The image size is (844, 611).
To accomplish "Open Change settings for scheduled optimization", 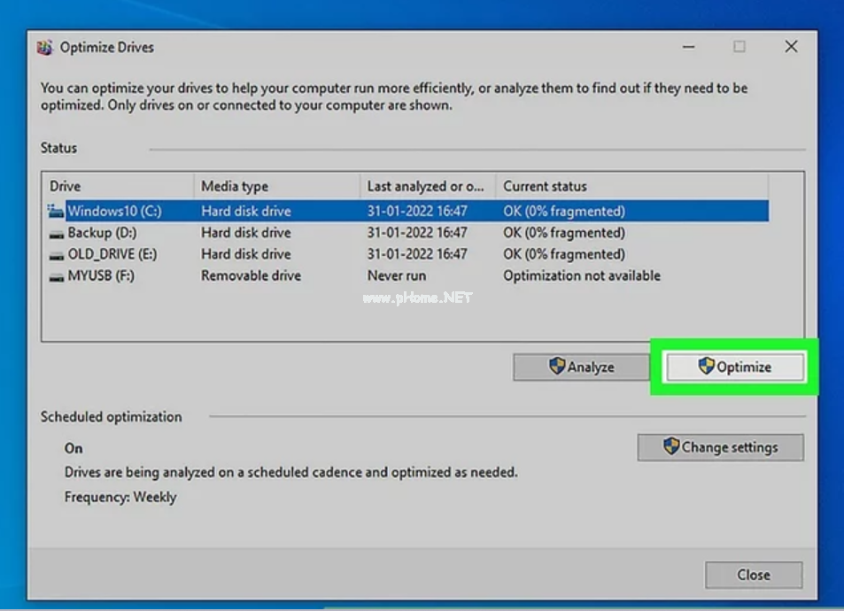I will click(x=720, y=447).
